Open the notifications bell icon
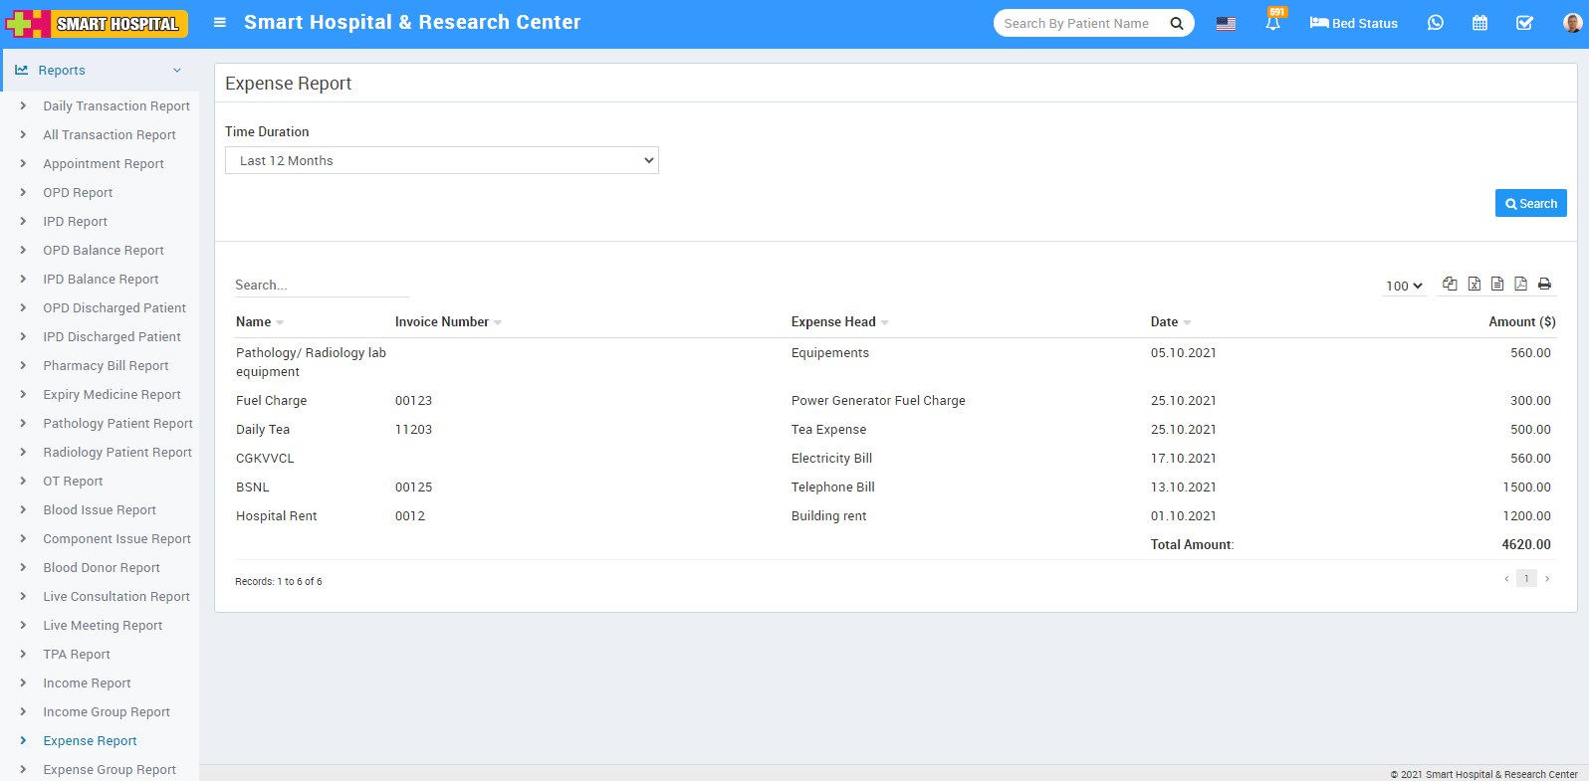The height and width of the screenshot is (781, 1589). point(1272,23)
